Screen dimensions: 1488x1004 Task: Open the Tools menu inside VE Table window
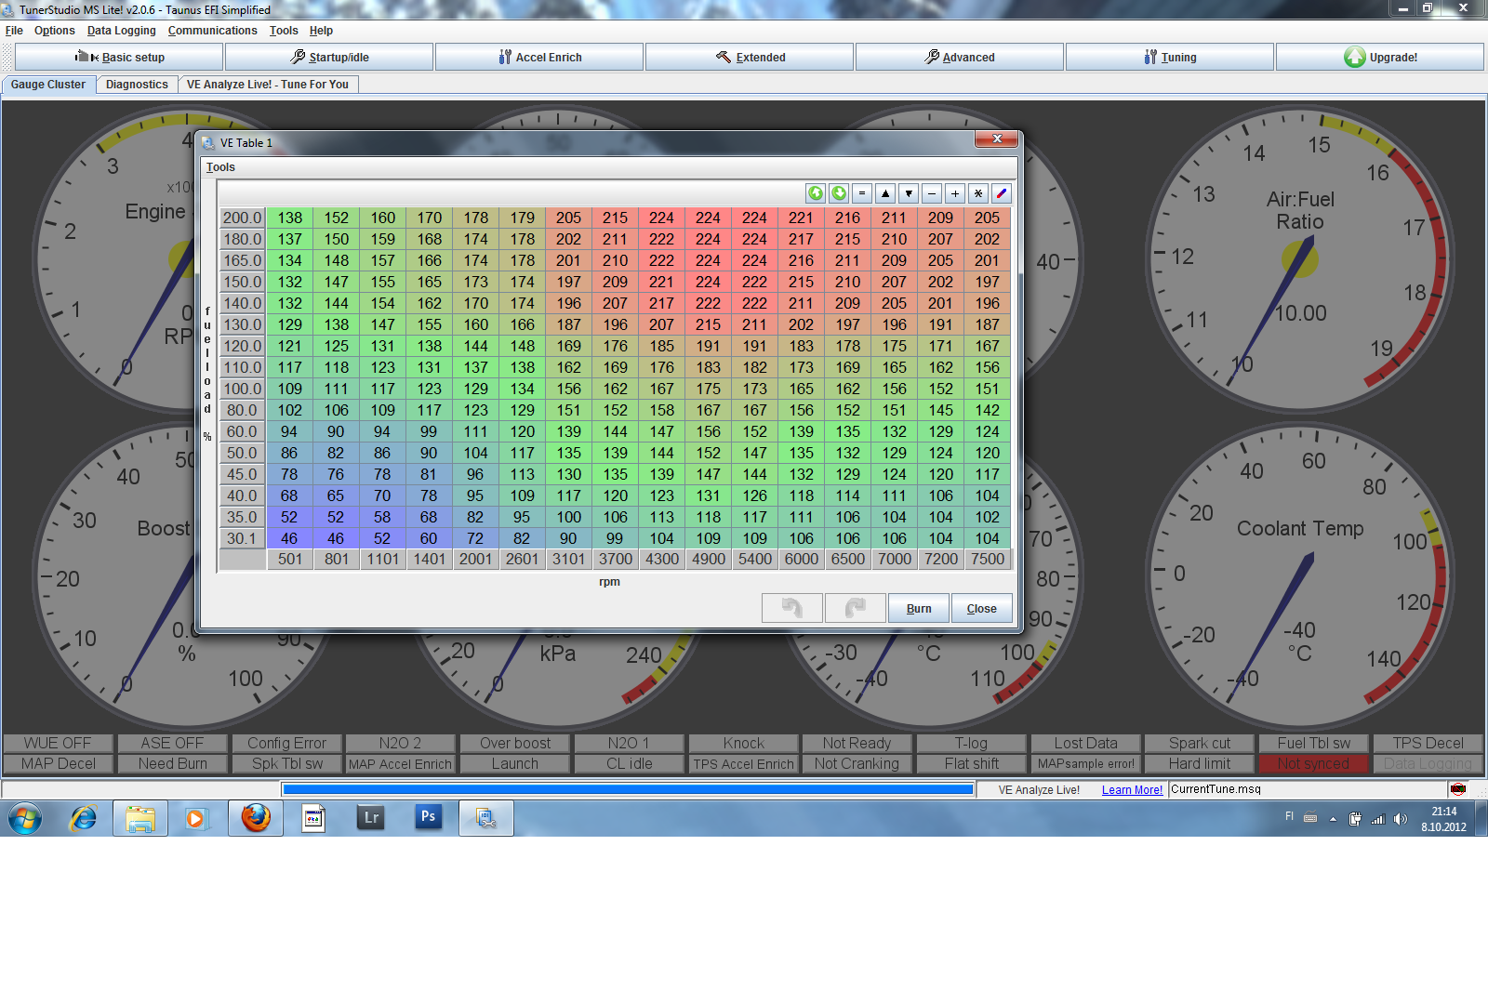[220, 167]
